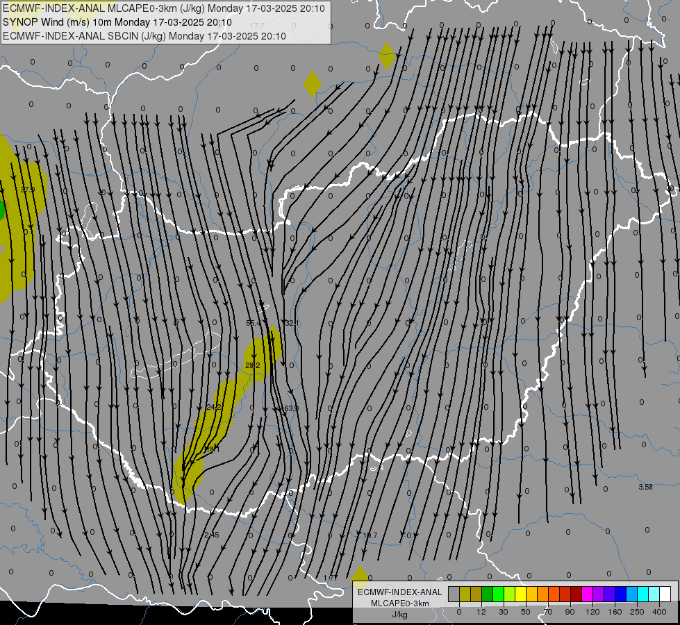Pick the pure blue legend swatch
The height and width of the screenshot is (625, 680).
click(x=620, y=594)
